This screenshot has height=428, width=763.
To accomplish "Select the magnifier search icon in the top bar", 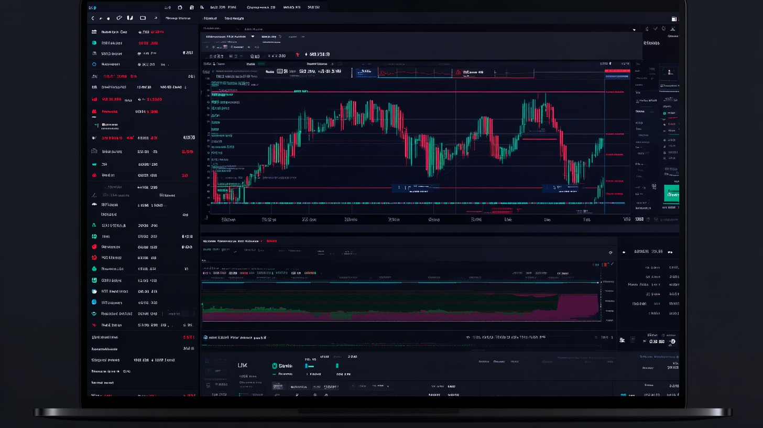I will tap(202, 7).
